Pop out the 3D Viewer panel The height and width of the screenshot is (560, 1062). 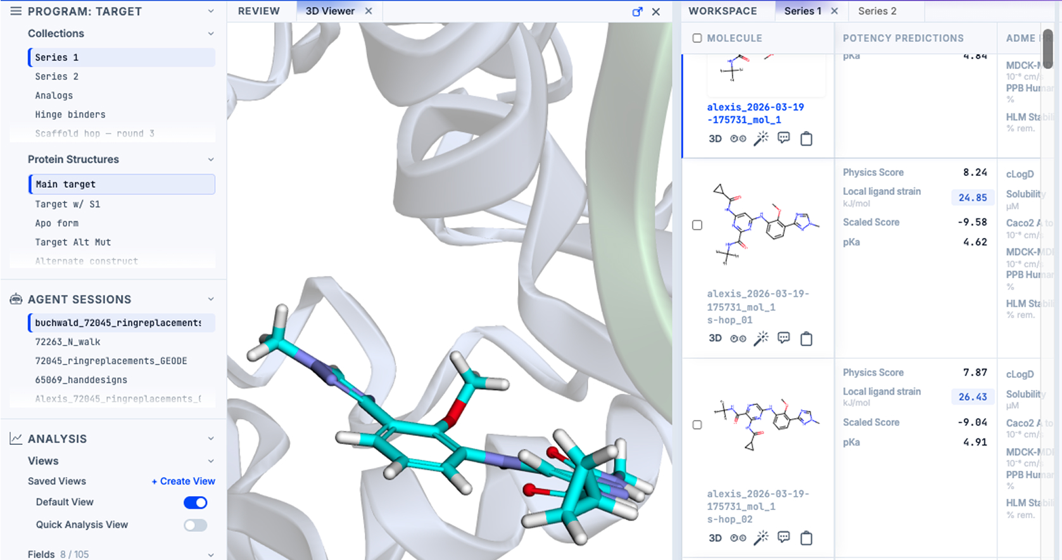(637, 11)
